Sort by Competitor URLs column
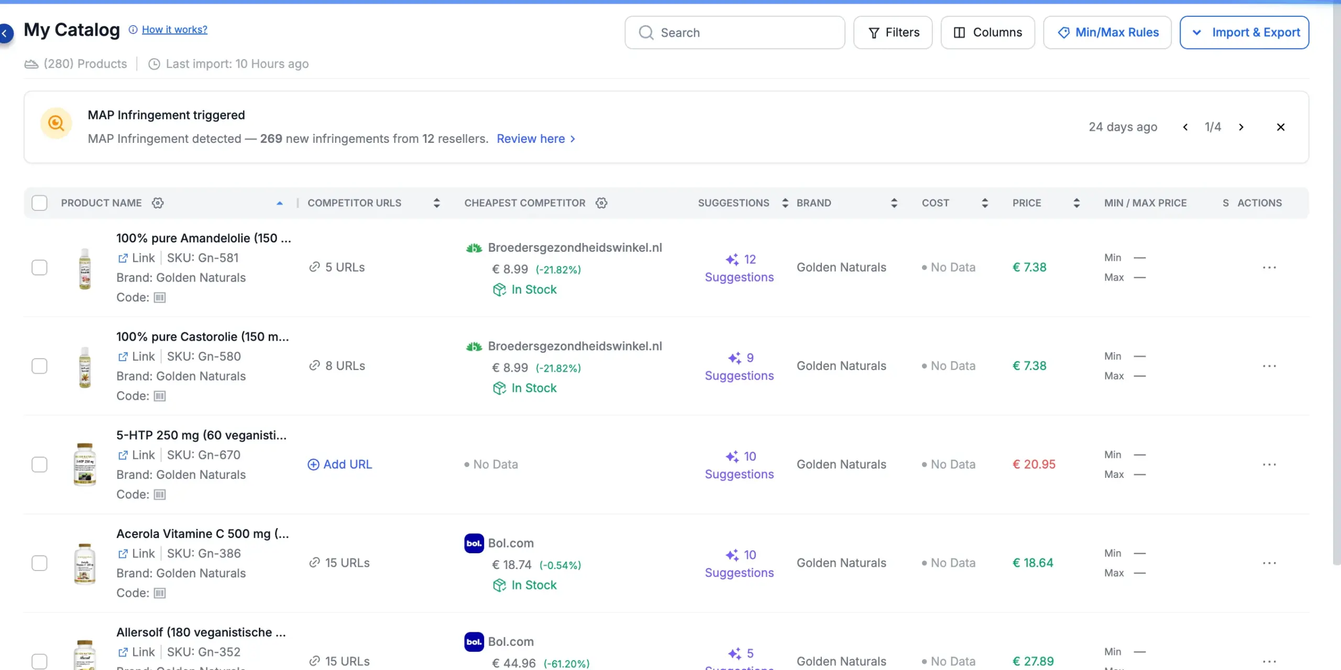This screenshot has height=670, width=1341. pos(437,203)
